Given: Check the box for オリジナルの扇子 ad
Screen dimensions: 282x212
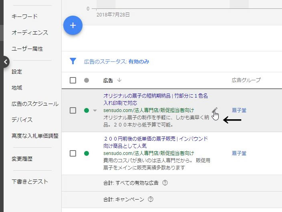Looking at the screenshot, I should (x=73, y=110).
